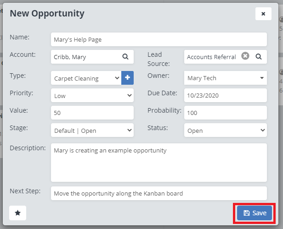This screenshot has width=283, height=229.
Task: Add a new opportunity Type
Action: tap(127, 78)
